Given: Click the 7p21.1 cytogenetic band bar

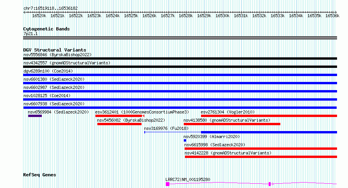Looking at the screenshot, I should (180, 38).
